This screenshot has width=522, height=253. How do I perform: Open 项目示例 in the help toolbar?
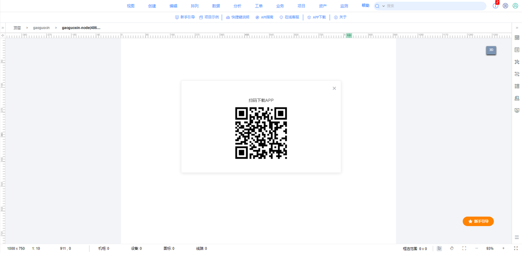click(209, 17)
